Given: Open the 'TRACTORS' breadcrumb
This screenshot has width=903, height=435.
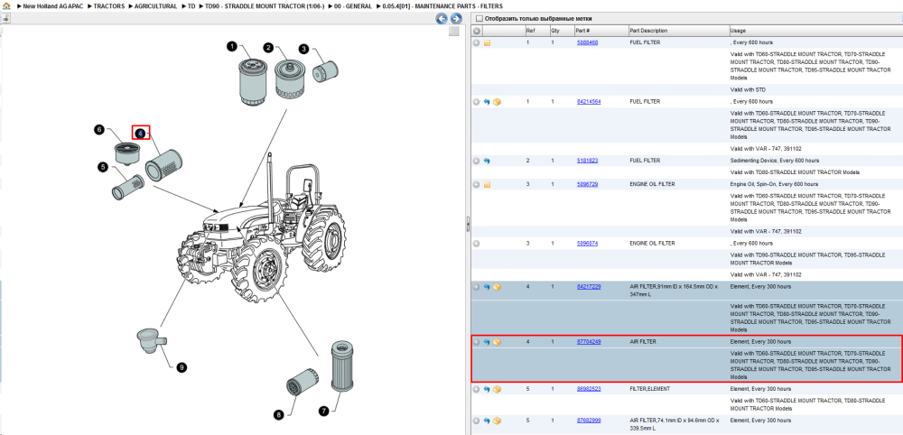Looking at the screenshot, I should point(109,6).
